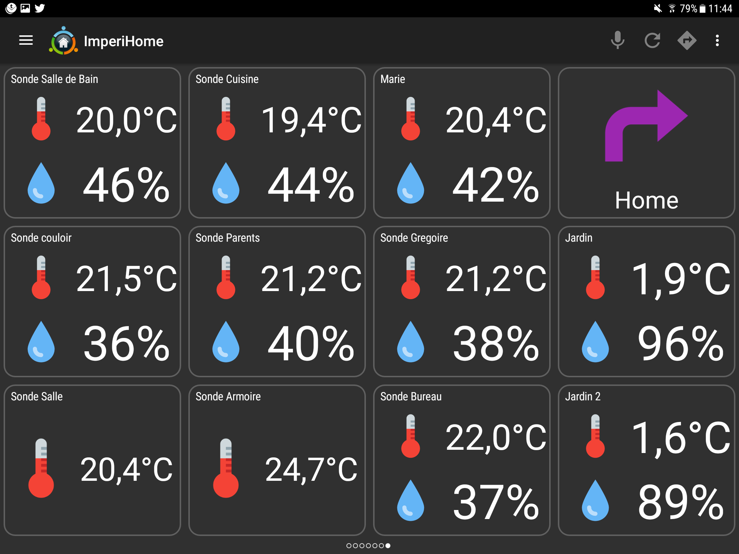This screenshot has height=554, width=739.
Task: Tap the Twitter notification in status bar
Action: tap(40, 8)
